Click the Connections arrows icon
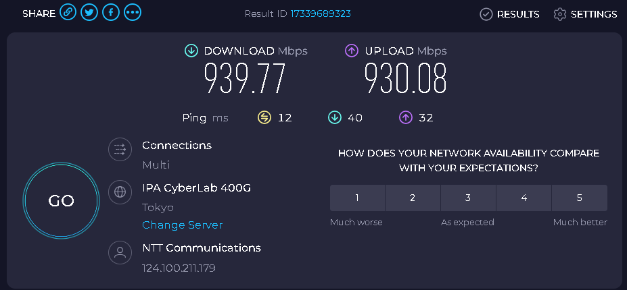Viewport: 627px width, 290px height. (x=120, y=150)
